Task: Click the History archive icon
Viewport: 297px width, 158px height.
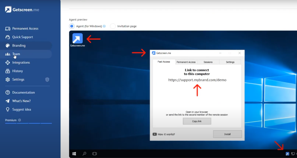Action: [8, 71]
